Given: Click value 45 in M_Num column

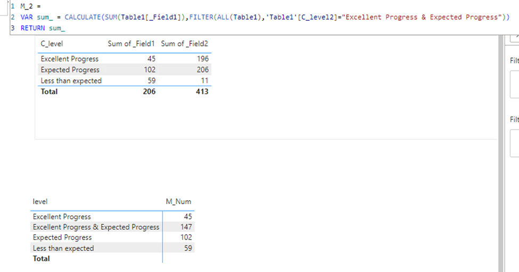Looking at the screenshot, I should tap(188, 217).
